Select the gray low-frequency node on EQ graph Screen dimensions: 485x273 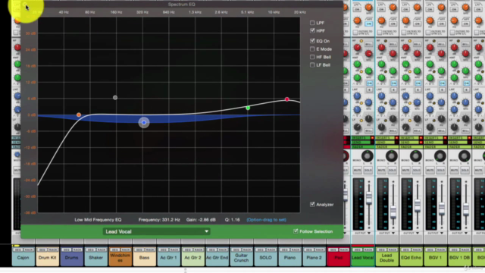pos(115,98)
